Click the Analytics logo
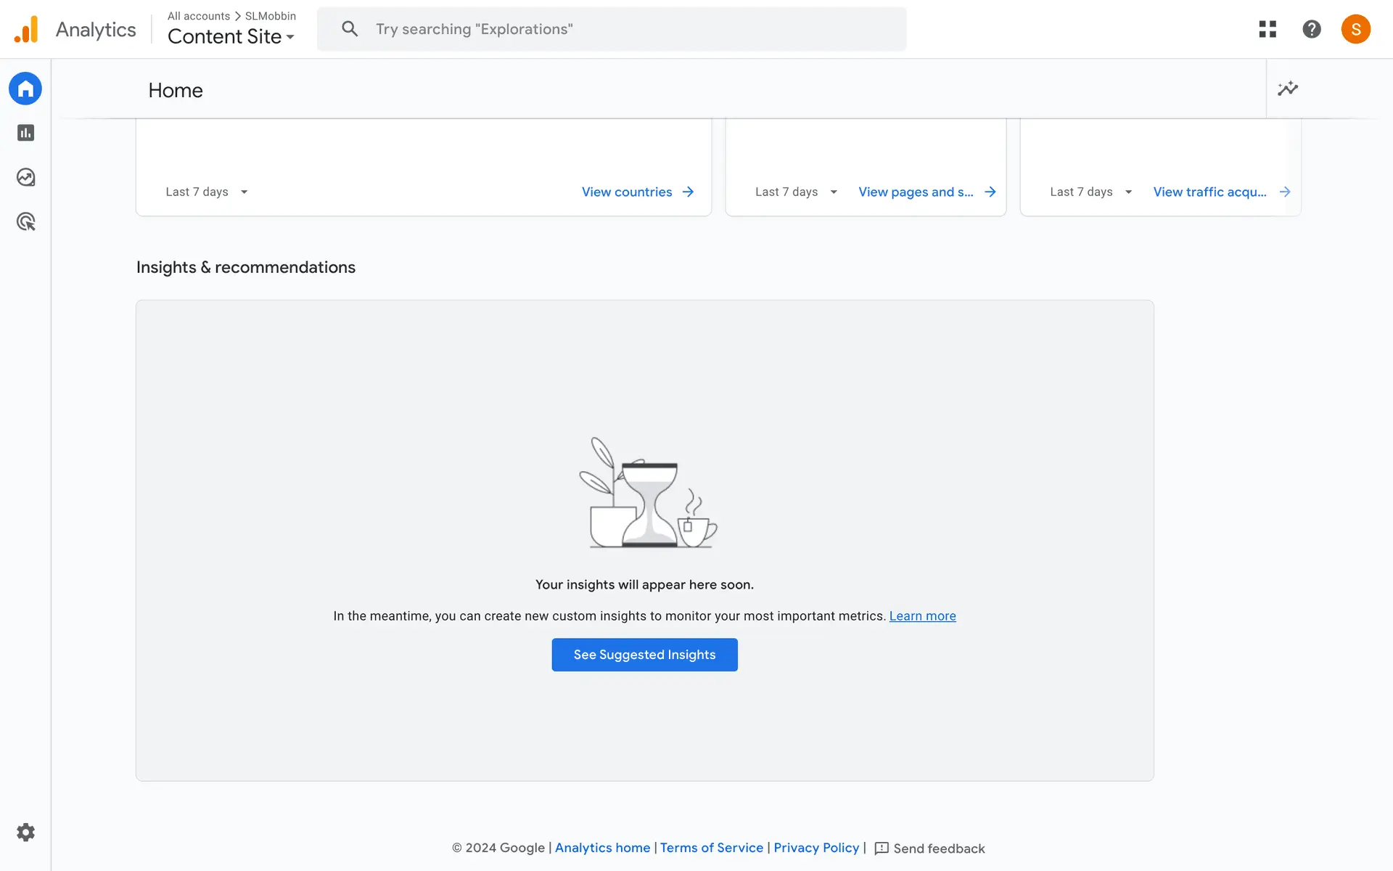Screen dimensions: 1393x871 point(26,29)
